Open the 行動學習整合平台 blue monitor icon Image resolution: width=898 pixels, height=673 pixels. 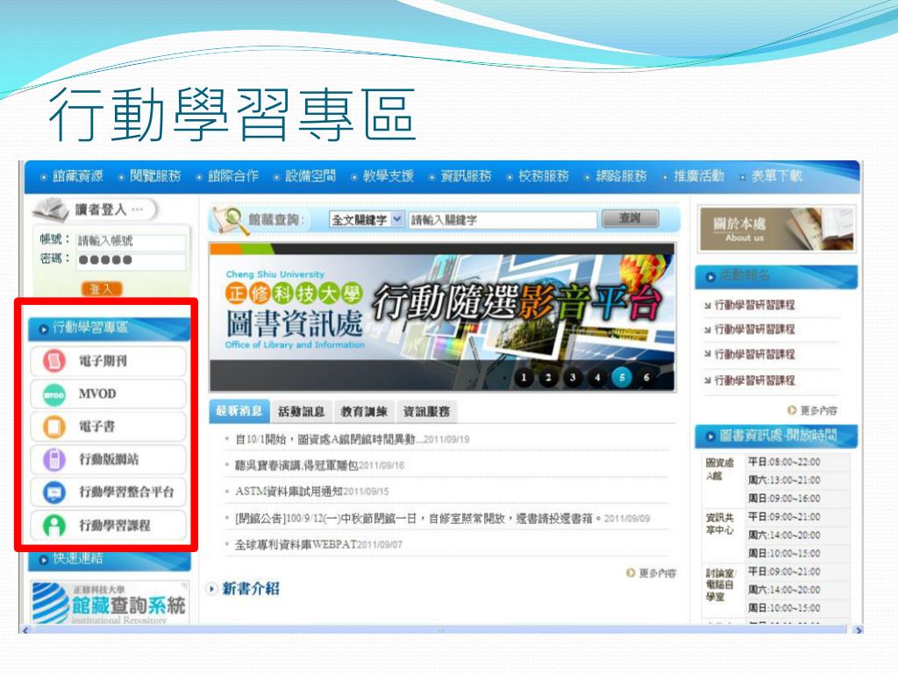54,492
